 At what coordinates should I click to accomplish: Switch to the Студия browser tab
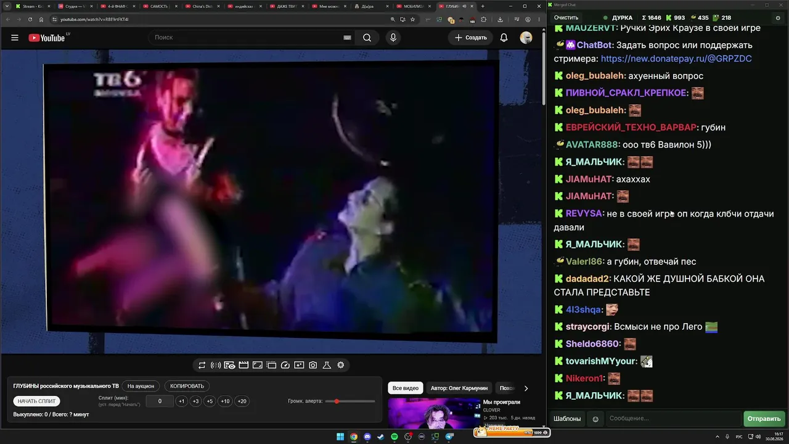[75, 6]
